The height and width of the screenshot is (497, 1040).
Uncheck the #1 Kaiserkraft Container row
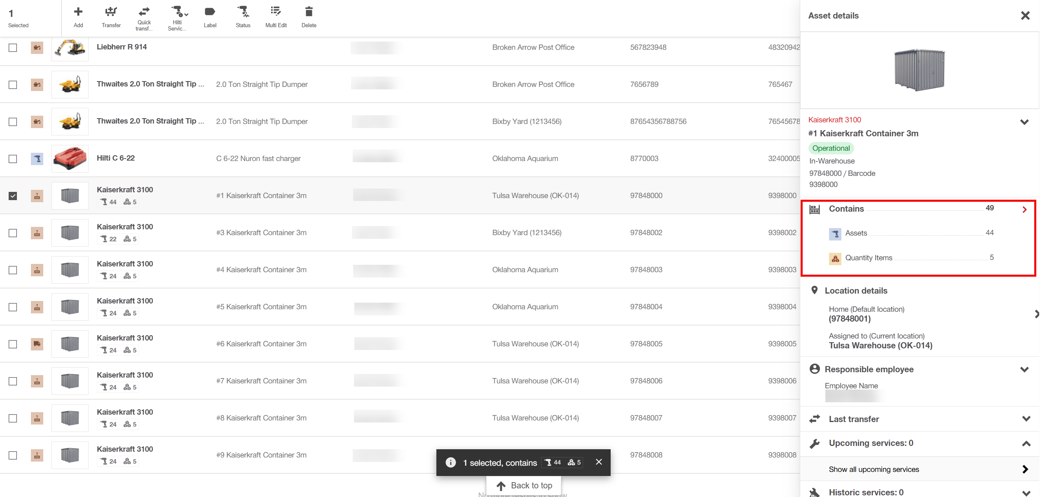tap(13, 196)
